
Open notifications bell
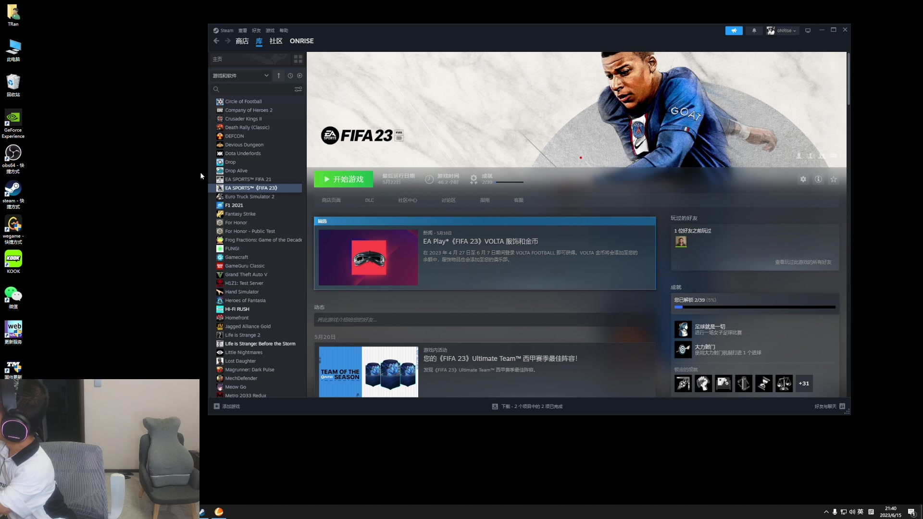click(x=754, y=30)
